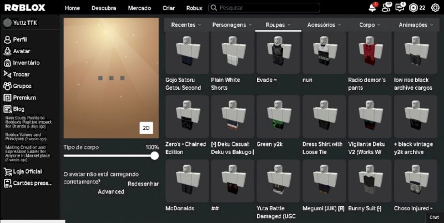Image resolution: width=444 pixels, height=223 pixels.
Task: Open the settings gear icon
Action: pos(435,8)
